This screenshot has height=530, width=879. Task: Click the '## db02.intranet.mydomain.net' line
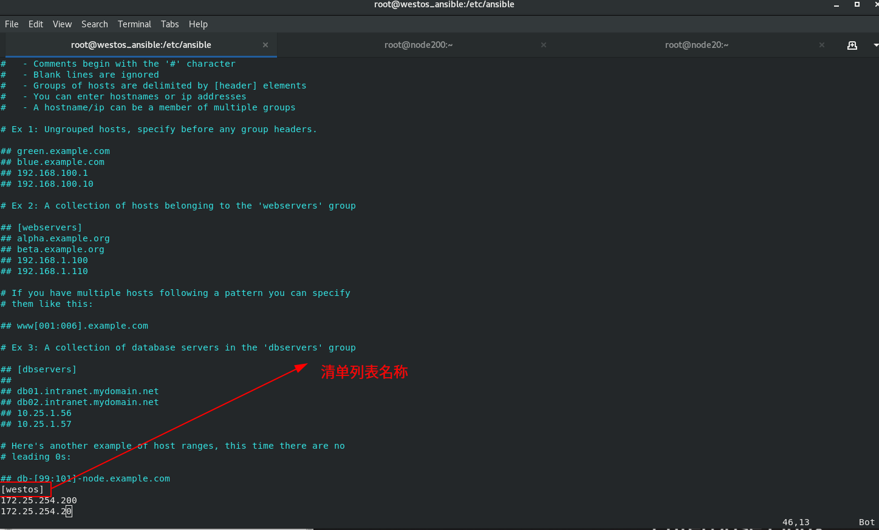pyautogui.click(x=80, y=402)
